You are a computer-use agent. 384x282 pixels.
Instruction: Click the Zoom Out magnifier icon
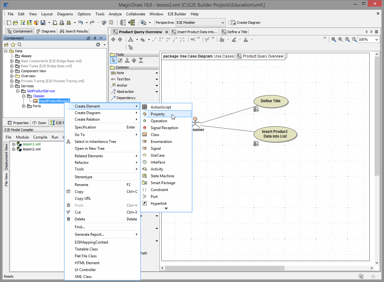point(354,40)
